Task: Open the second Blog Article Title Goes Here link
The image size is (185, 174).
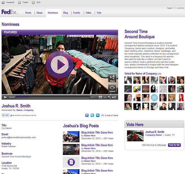Action: (97, 145)
